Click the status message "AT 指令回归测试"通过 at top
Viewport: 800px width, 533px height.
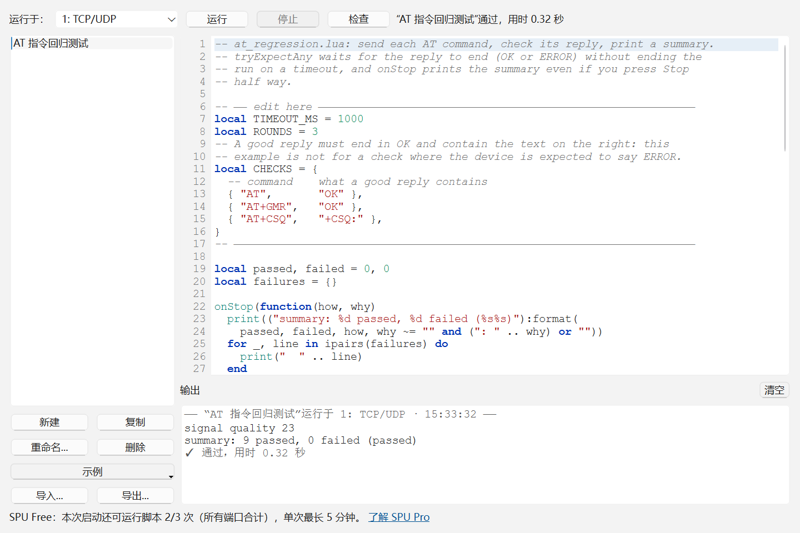(x=480, y=19)
